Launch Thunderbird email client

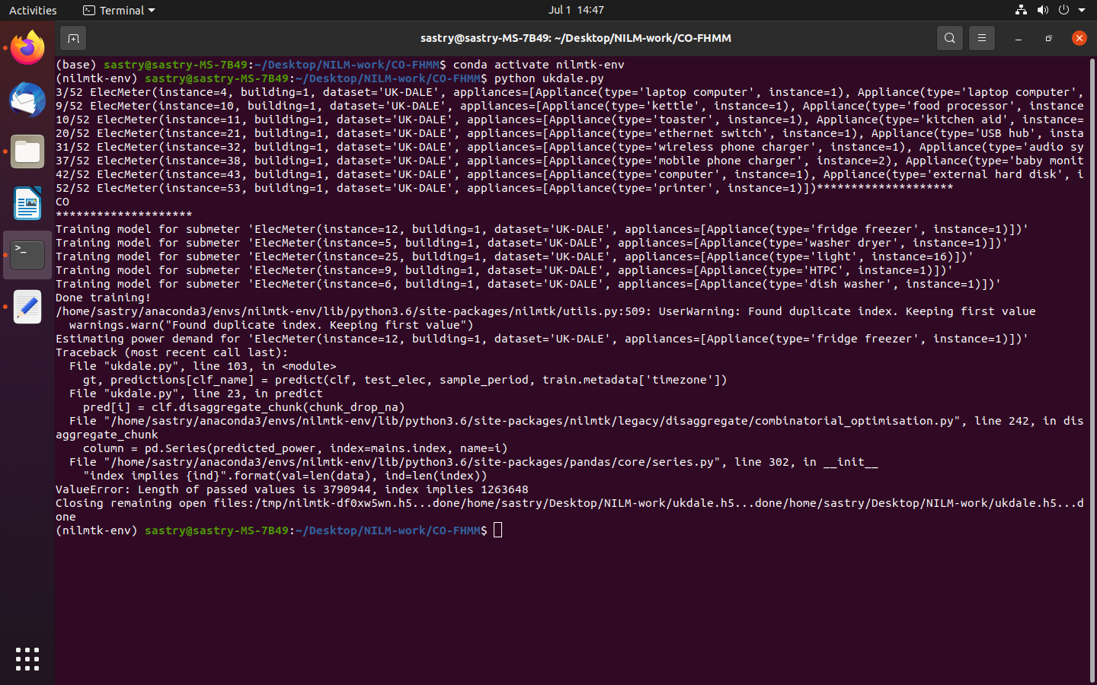(27, 100)
